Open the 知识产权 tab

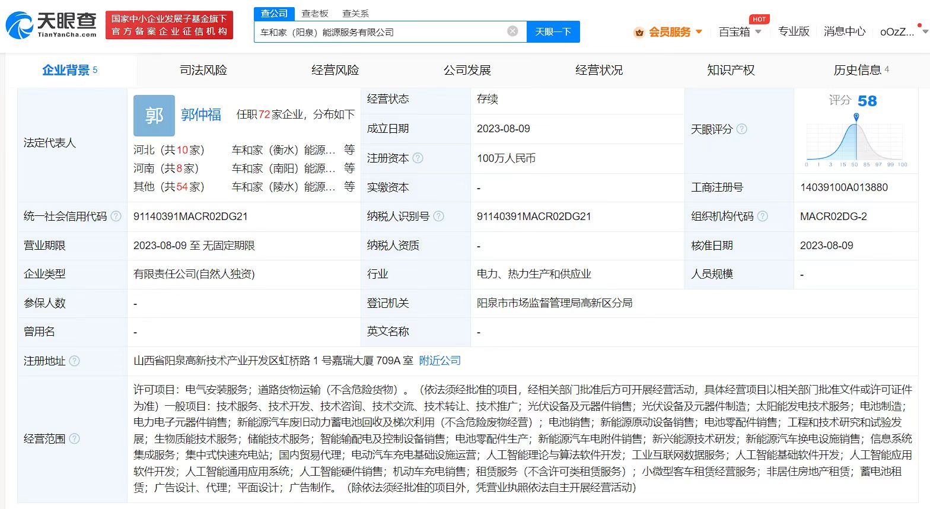(731, 70)
